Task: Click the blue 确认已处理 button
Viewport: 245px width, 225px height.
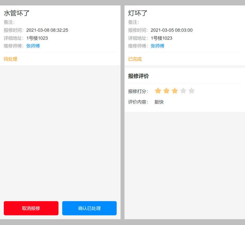Action: [x=89, y=208]
